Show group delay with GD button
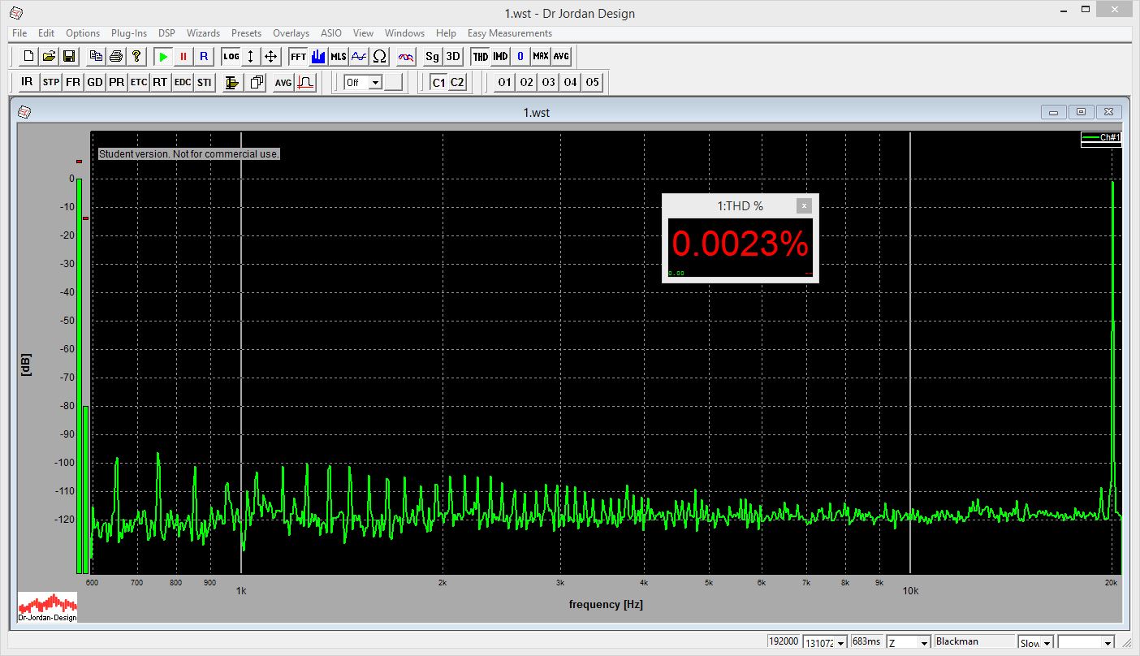The image size is (1140, 656). (x=95, y=82)
